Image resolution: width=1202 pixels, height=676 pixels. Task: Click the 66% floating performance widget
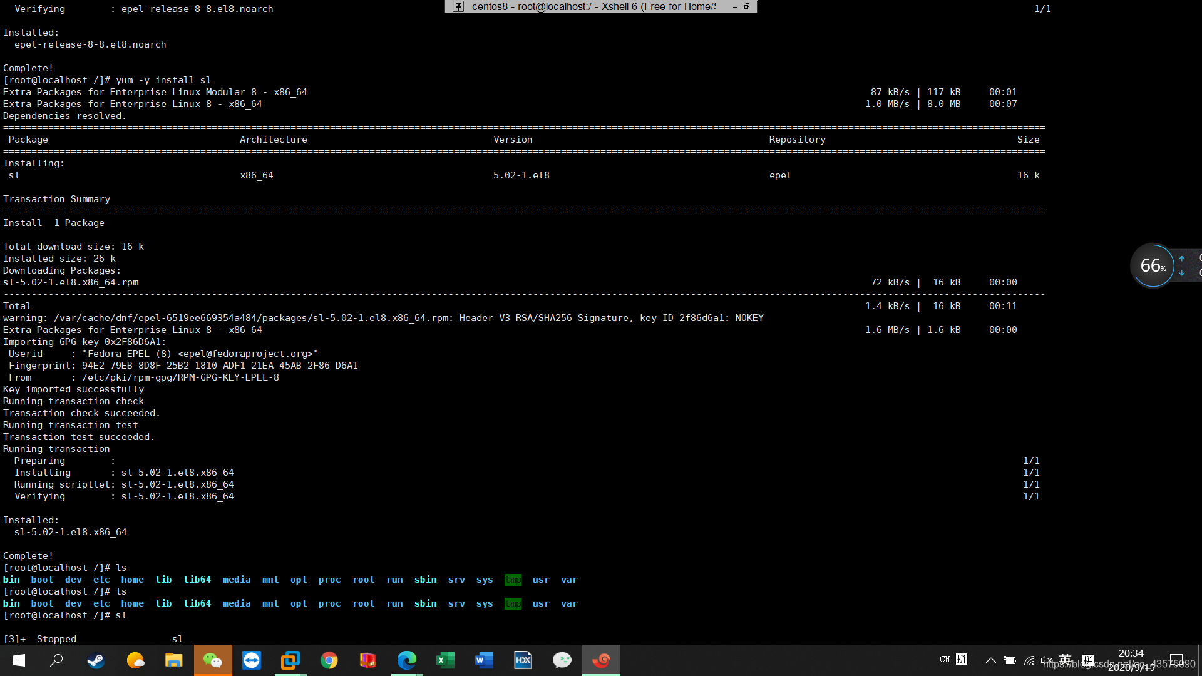[1153, 265]
